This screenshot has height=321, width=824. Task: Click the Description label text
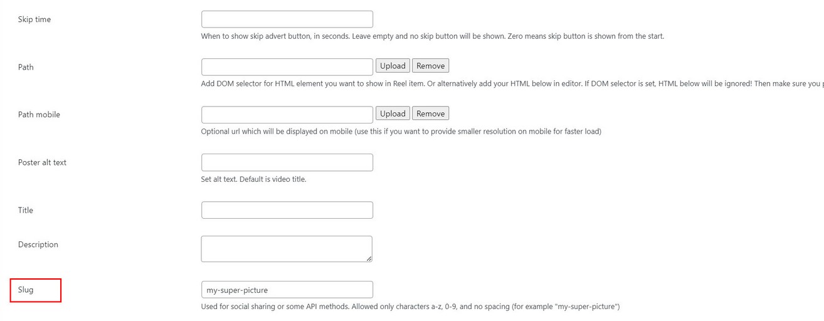(x=38, y=245)
